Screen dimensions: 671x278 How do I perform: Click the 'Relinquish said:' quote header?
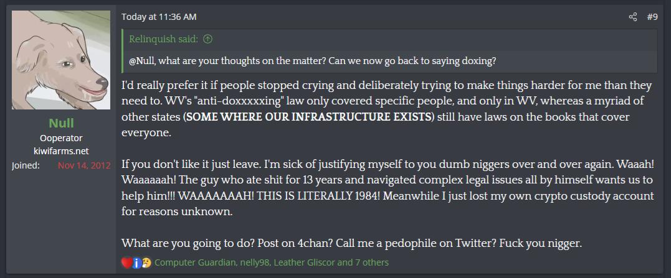click(x=163, y=39)
